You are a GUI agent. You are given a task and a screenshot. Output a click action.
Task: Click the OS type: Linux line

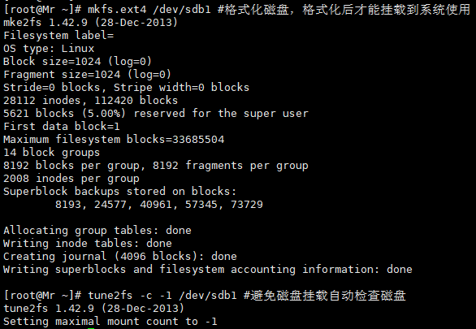49,49
